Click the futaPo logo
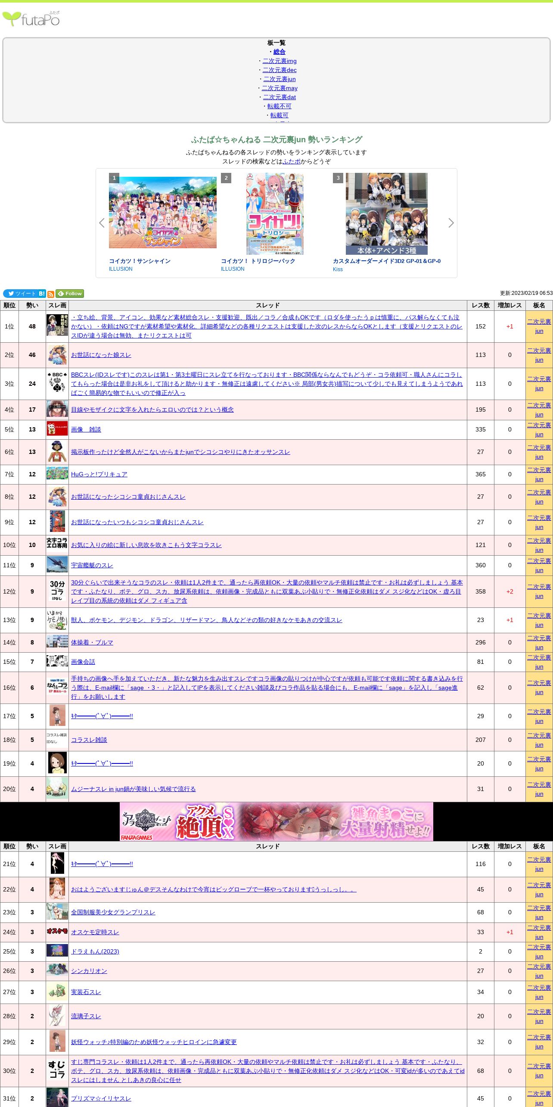 (31, 19)
